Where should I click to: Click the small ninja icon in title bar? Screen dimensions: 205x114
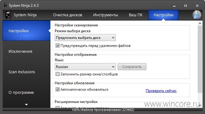[x=5, y=5]
